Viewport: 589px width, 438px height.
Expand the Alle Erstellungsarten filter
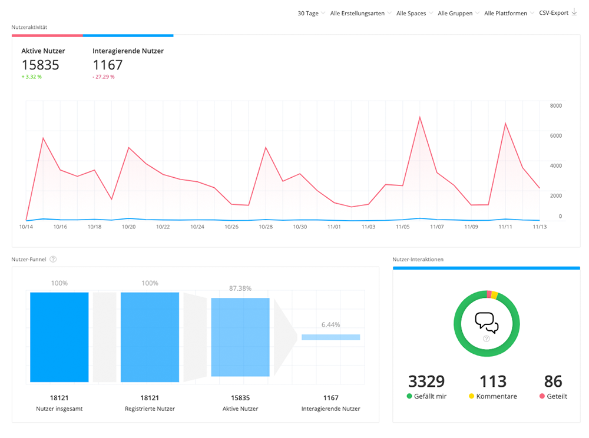[x=360, y=13]
